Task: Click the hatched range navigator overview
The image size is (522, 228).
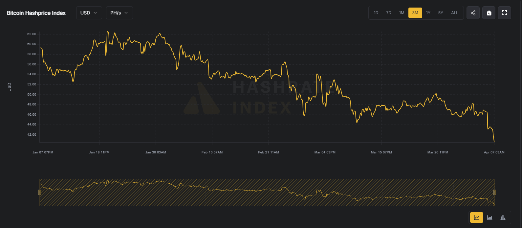Action: point(267,192)
